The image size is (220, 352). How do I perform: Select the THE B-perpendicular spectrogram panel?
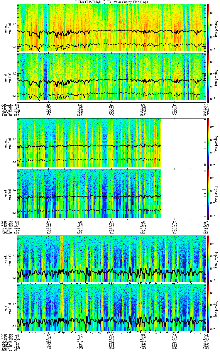[111, 259]
